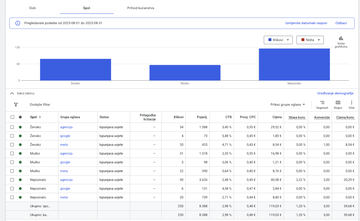
Task: Expand the Prikaz grupe oglasa dropdown
Action: coord(288,105)
